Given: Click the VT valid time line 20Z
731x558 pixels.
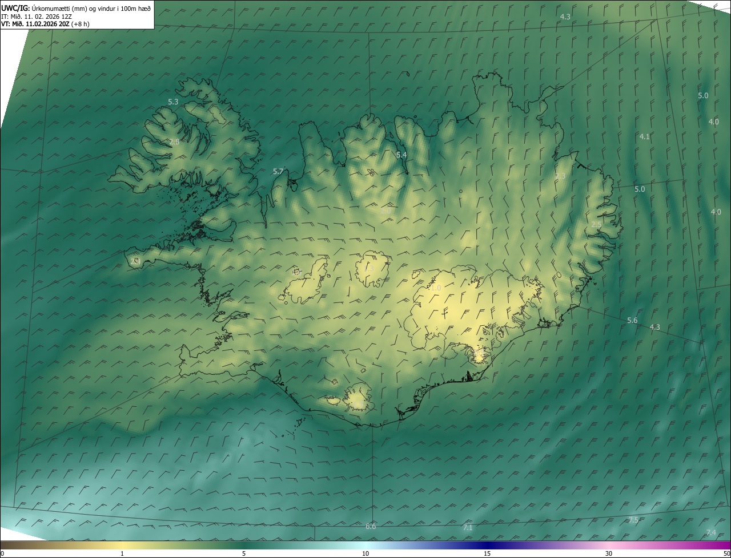Looking at the screenshot, I should point(45,24).
